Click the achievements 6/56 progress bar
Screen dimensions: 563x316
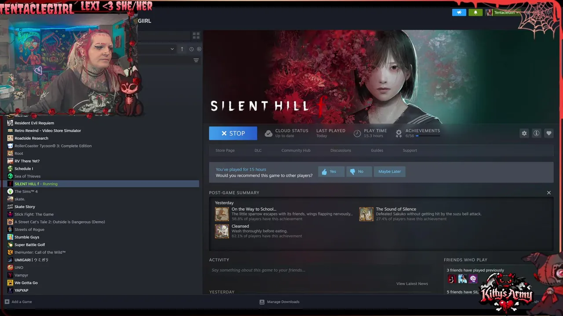428,136
